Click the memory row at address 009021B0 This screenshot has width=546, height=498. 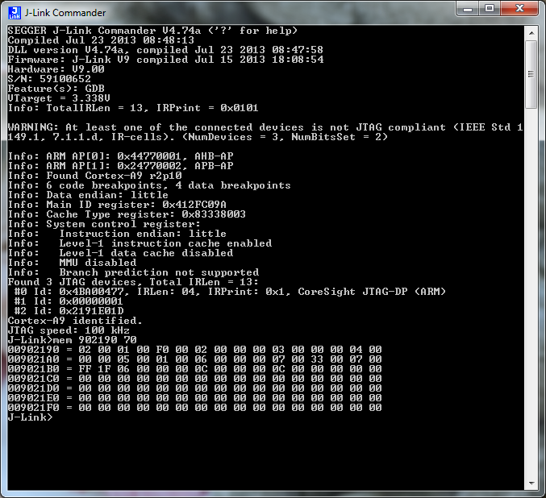coord(194,369)
